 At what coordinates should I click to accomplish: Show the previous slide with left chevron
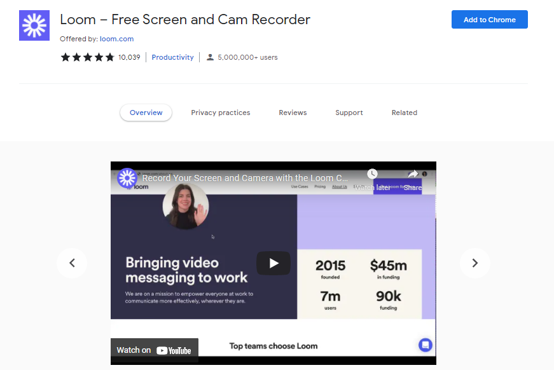tap(72, 263)
